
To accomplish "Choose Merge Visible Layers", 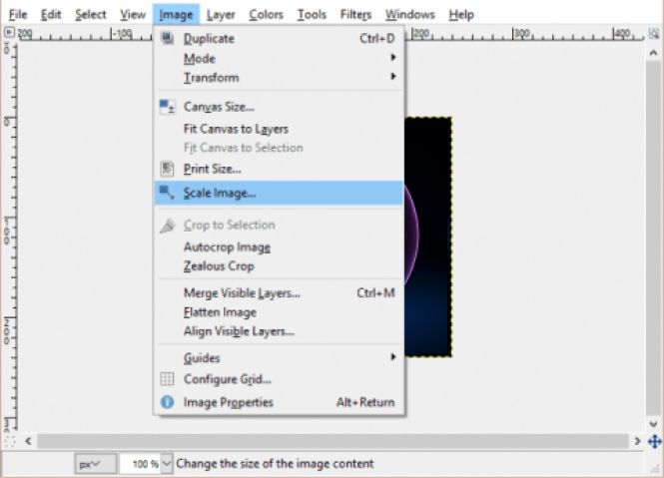I will pyautogui.click(x=279, y=293).
